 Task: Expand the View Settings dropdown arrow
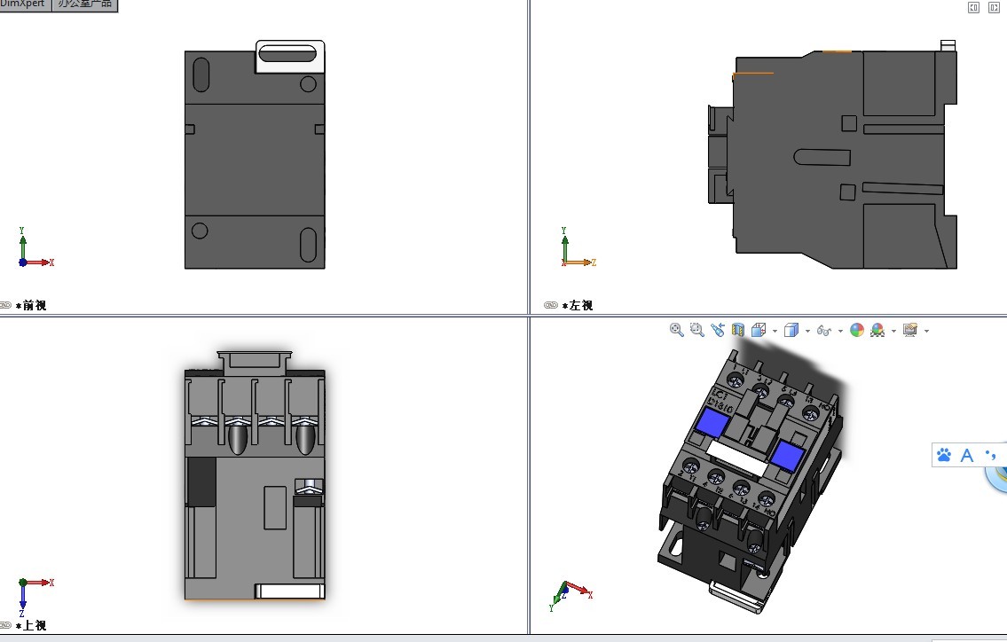(926, 332)
